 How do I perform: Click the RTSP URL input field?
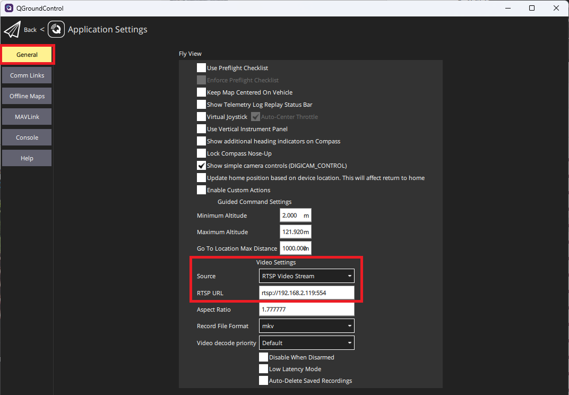(306, 293)
